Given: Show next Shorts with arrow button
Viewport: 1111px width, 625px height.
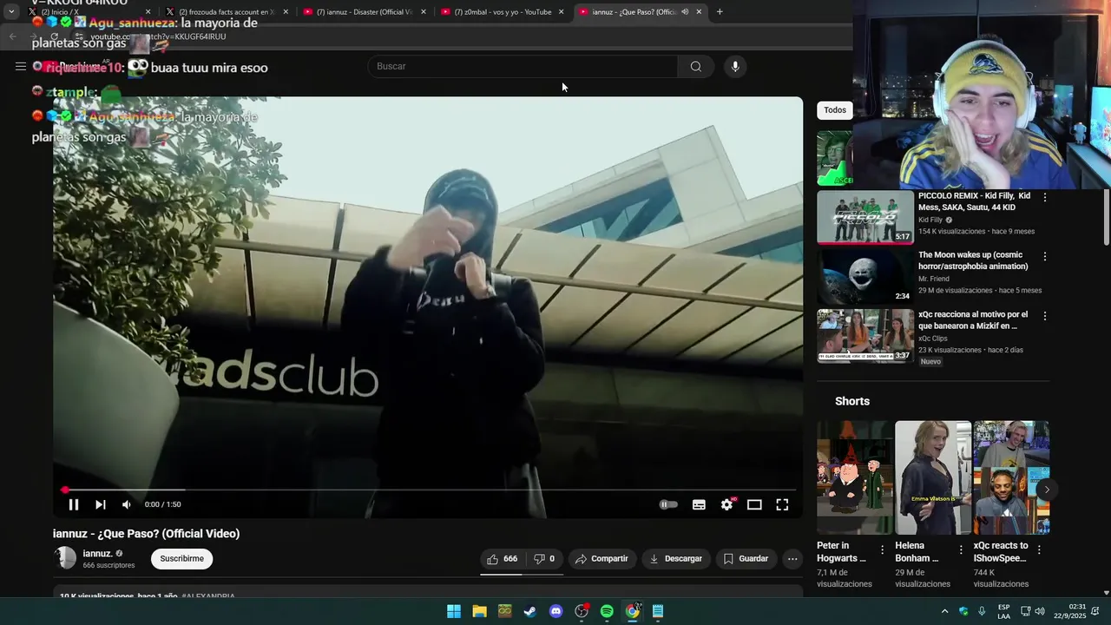Looking at the screenshot, I should [x=1047, y=490].
